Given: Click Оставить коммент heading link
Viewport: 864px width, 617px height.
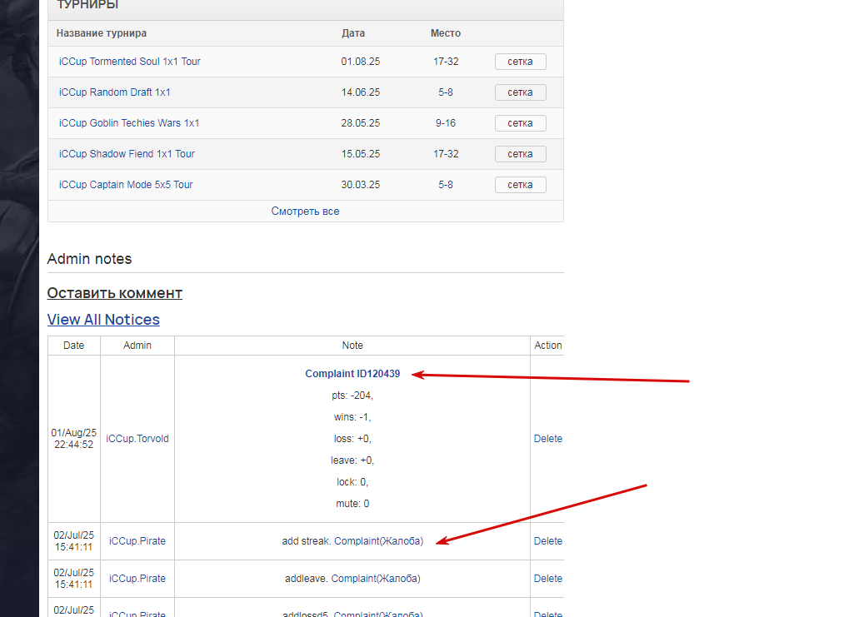Looking at the screenshot, I should point(115,293).
